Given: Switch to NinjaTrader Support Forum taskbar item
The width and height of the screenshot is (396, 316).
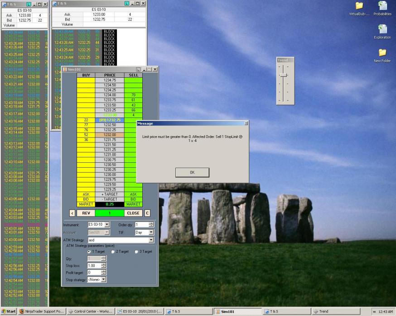Looking at the screenshot, I should [x=42, y=311].
